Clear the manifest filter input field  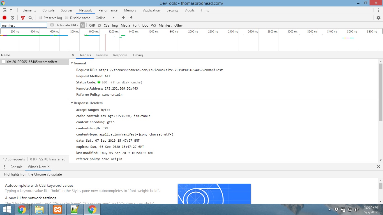[45, 25]
